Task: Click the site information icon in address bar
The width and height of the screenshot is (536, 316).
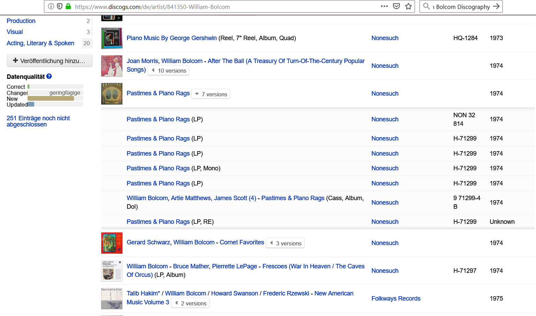Action: pyautogui.click(x=51, y=6)
